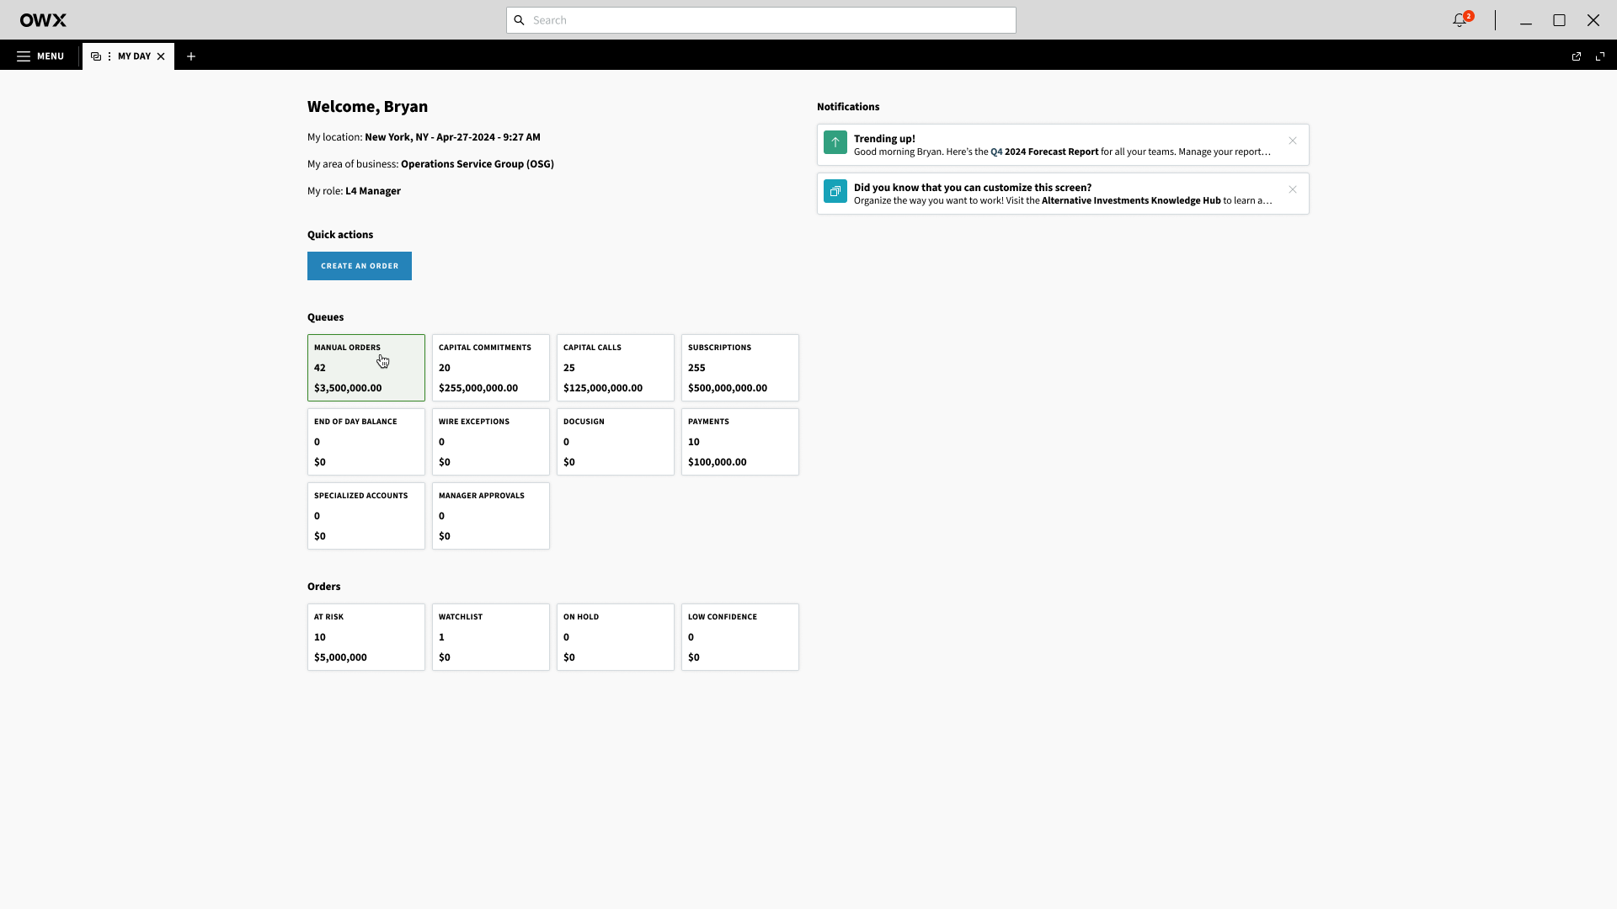Open Alternative Investments Knowledge Hub link
The image size is (1617, 909).
point(1130,201)
